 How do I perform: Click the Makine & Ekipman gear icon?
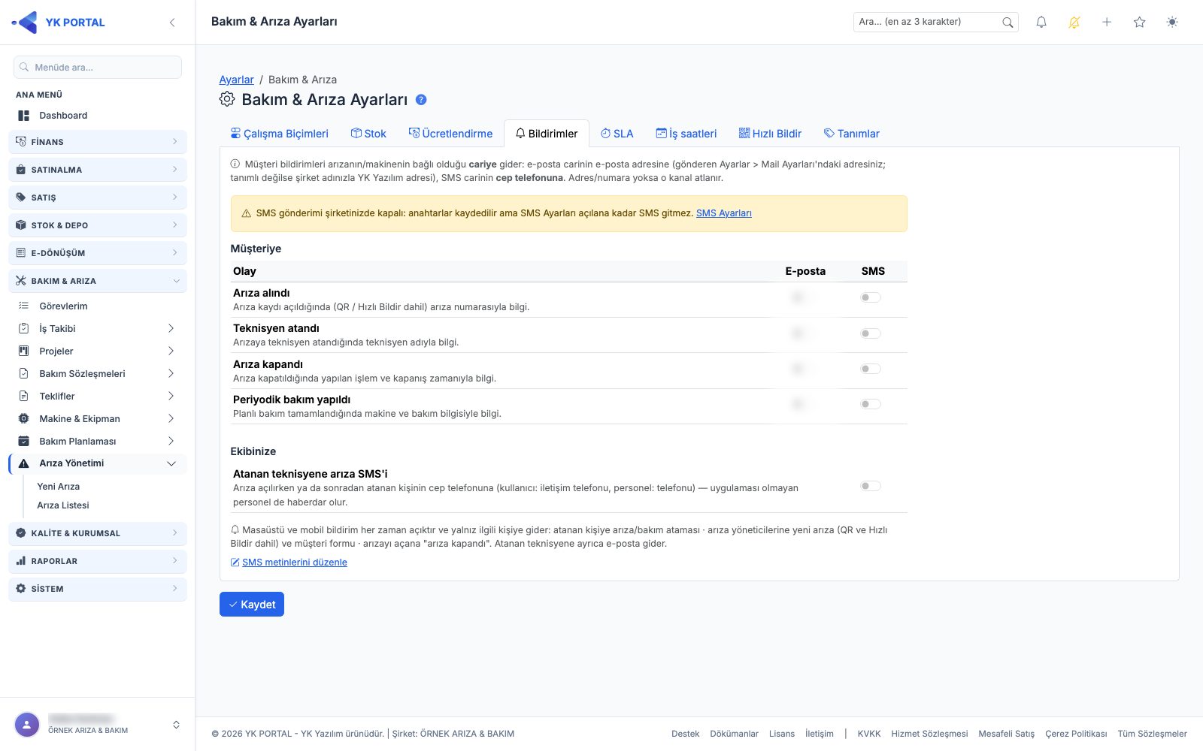point(24,418)
